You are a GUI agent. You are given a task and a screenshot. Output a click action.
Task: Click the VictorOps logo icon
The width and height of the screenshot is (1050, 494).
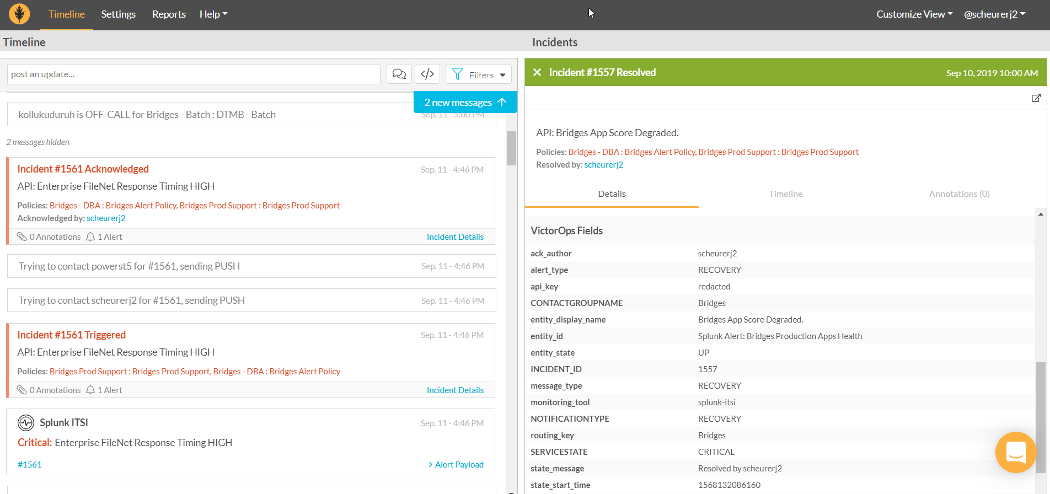(19, 14)
